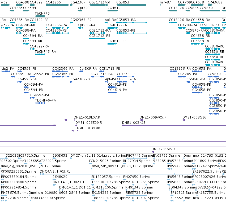
Task: Open transcript TbCMF46-RA
Action: pyautogui.click(x=45, y=51)
